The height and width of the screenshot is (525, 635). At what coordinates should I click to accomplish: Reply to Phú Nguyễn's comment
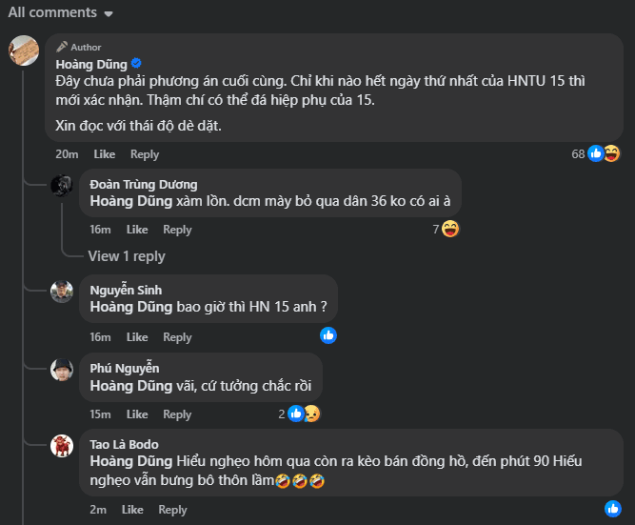[177, 414]
